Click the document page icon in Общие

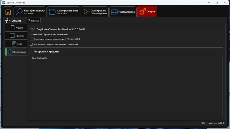point(13,28)
